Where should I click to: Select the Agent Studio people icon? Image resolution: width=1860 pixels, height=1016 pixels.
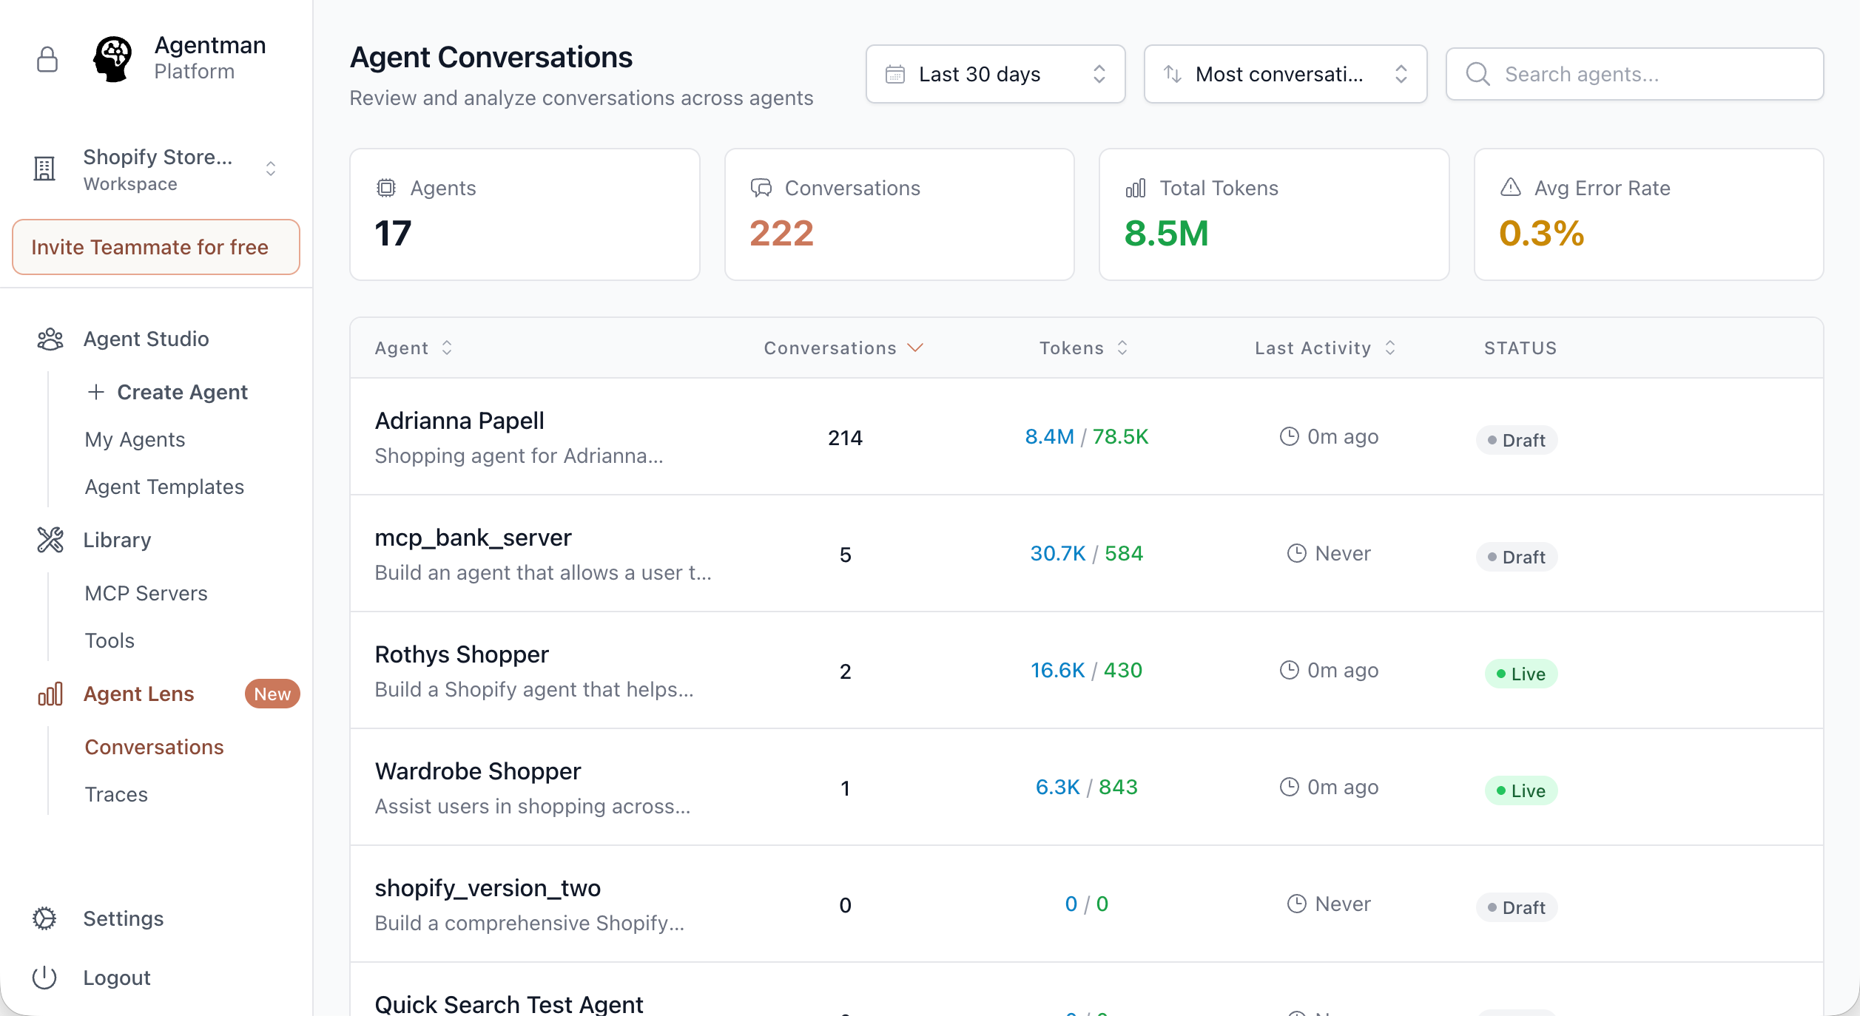tap(49, 339)
